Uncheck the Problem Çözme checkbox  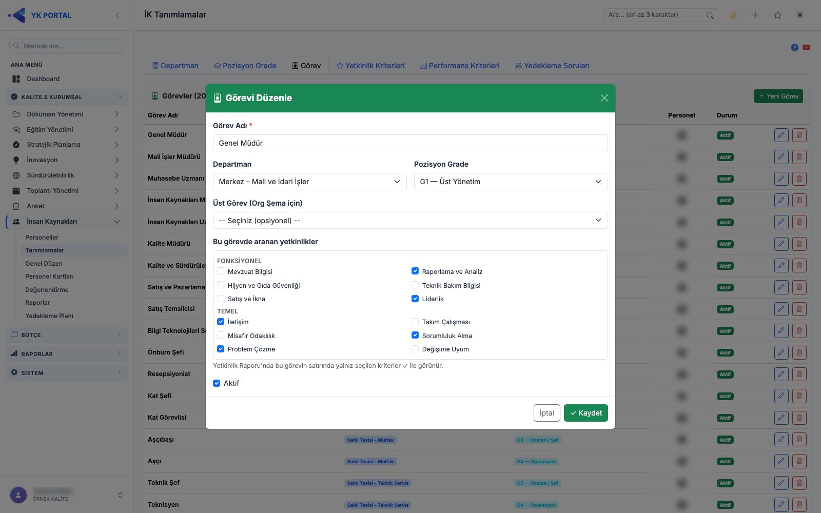[221, 349]
